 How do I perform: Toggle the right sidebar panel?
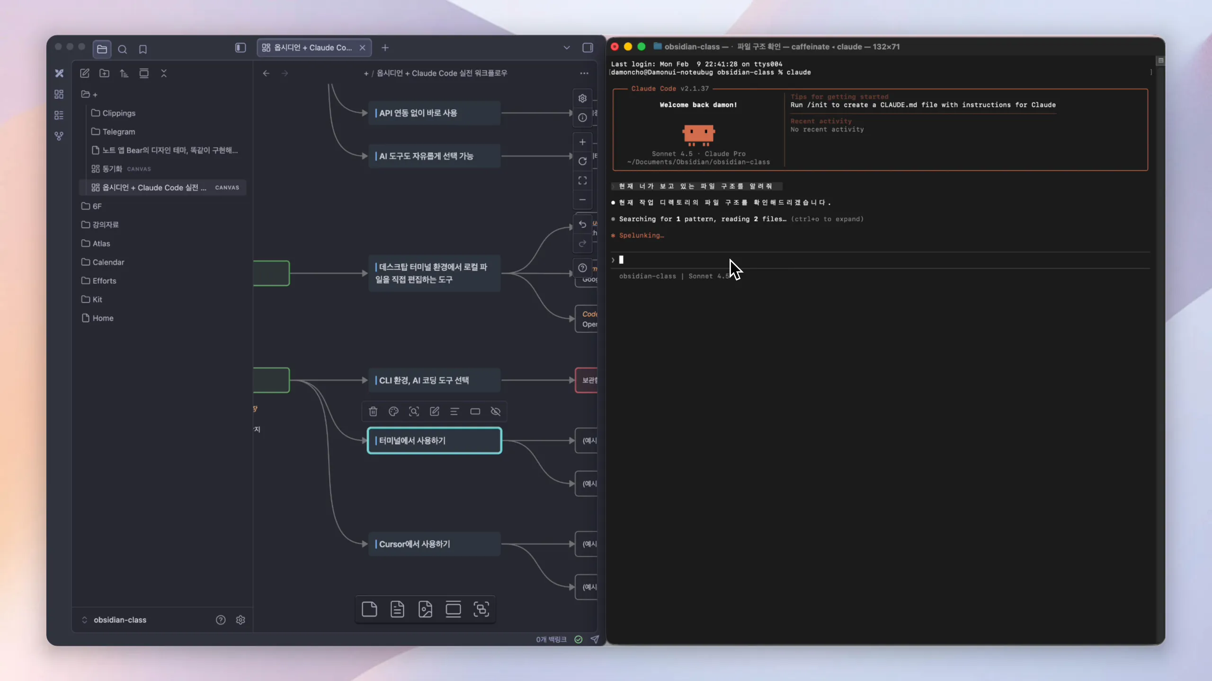click(588, 48)
